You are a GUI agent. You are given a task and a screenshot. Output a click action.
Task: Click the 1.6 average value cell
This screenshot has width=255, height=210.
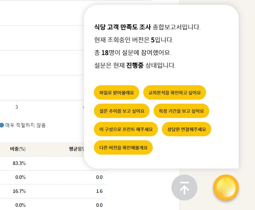tap(99, 191)
